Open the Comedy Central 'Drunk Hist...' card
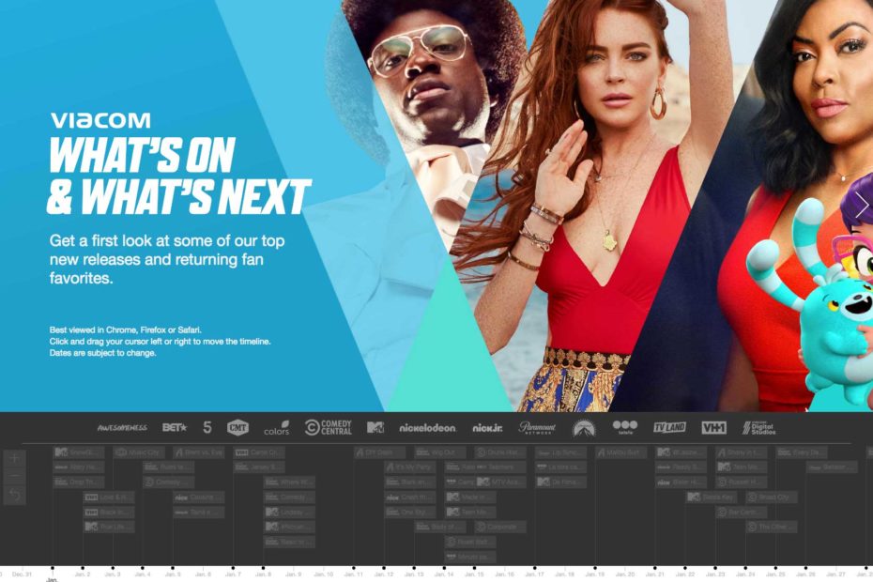873x582 pixels. (x=500, y=452)
